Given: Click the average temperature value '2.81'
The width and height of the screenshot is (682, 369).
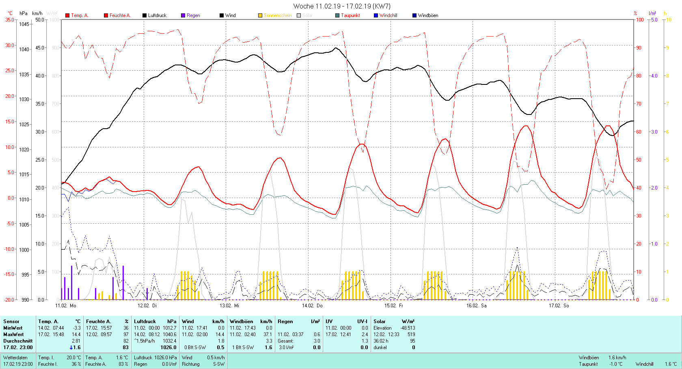Looking at the screenshot, I should point(76,341).
